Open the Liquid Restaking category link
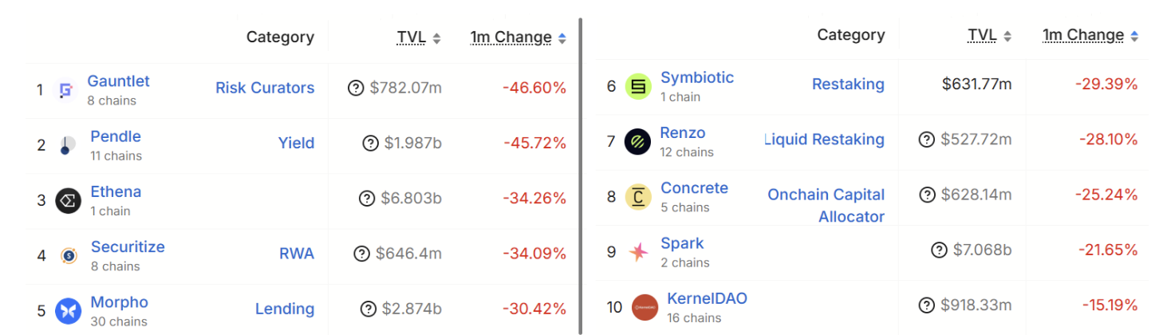 click(825, 140)
